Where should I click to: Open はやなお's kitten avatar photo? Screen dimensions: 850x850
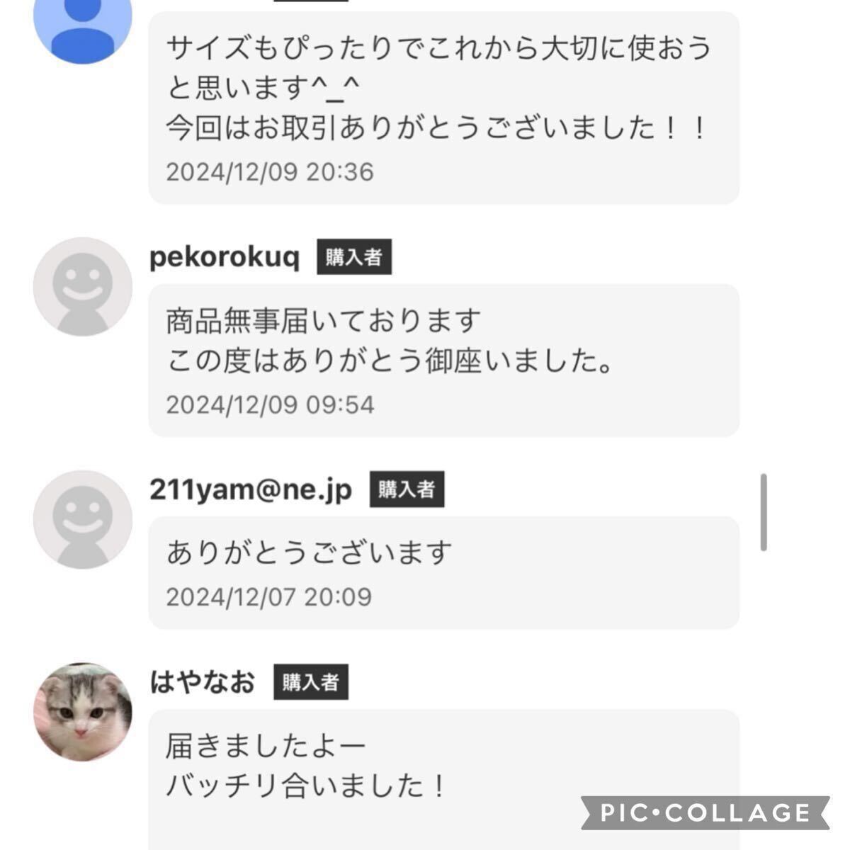click(x=83, y=712)
